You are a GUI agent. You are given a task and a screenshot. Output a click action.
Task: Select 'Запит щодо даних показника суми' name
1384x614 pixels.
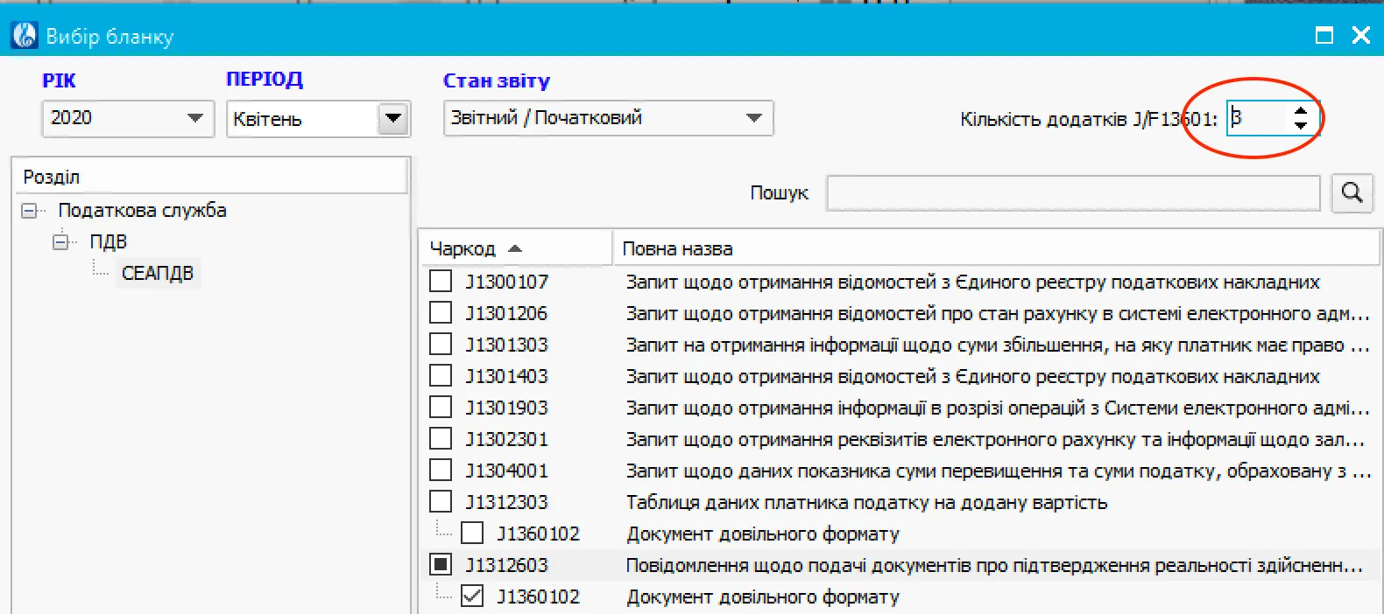coord(998,471)
